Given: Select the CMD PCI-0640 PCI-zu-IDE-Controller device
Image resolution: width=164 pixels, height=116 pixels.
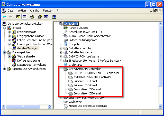Looking at the screenshot, I should point(96,73).
